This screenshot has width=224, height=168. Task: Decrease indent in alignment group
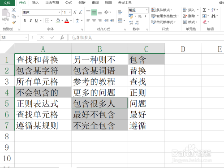(106, 21)
